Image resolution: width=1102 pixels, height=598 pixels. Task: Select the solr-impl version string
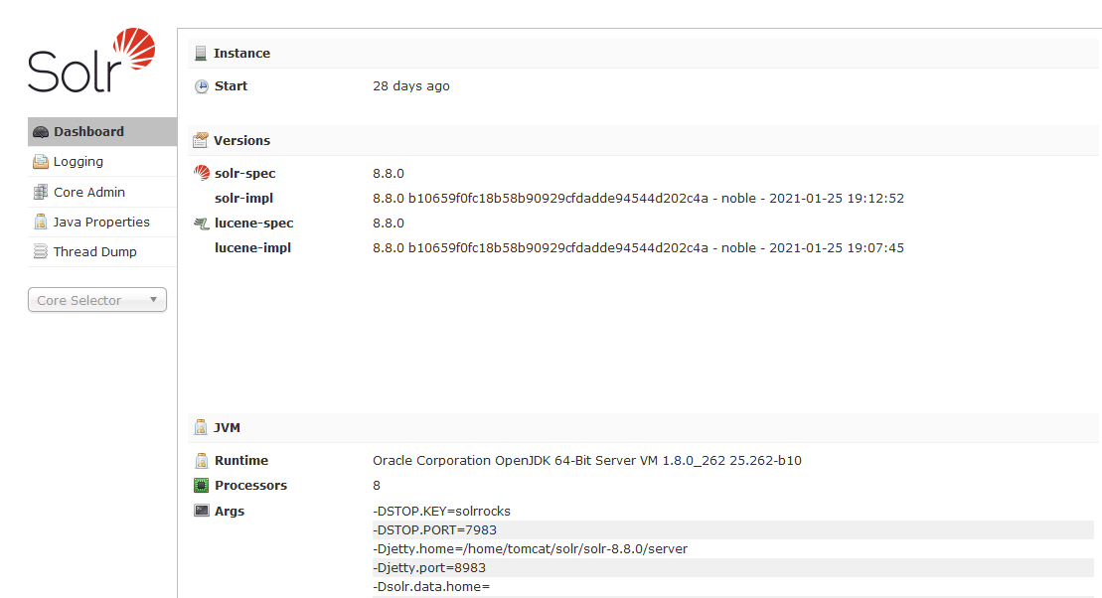click(x=638, y=198)
